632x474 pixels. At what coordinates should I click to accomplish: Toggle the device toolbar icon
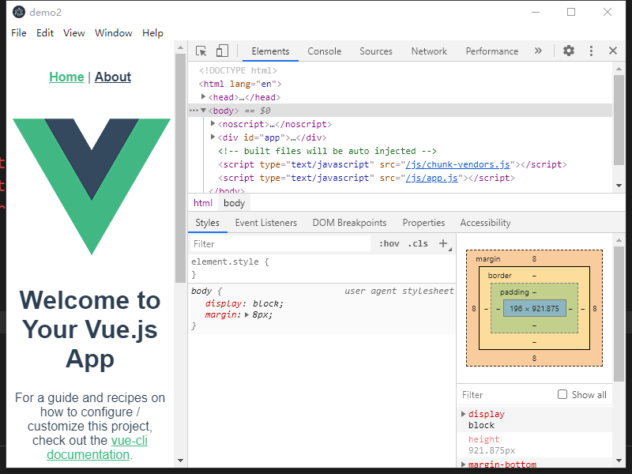[222, 51]
